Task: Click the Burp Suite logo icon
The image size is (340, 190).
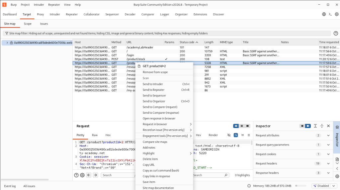Action: (x=4, y=5)
